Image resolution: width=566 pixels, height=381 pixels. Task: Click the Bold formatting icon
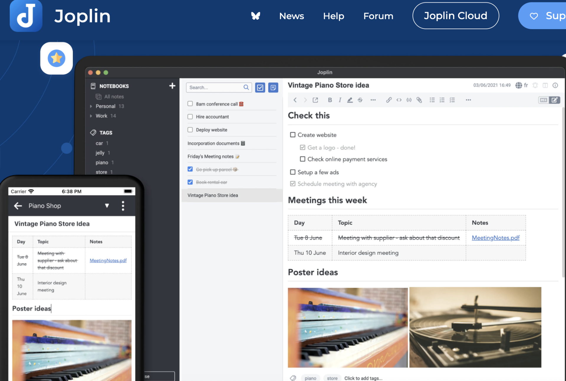coord(330,100)
